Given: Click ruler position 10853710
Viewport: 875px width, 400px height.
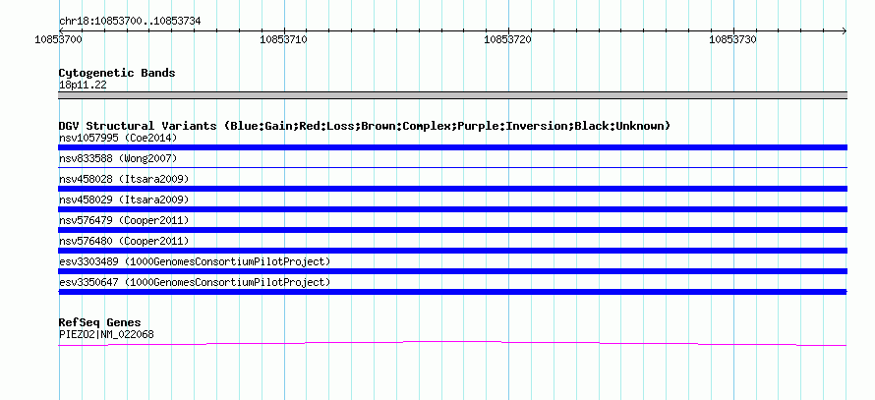Looking at the screenshot, I should [284, 39].
